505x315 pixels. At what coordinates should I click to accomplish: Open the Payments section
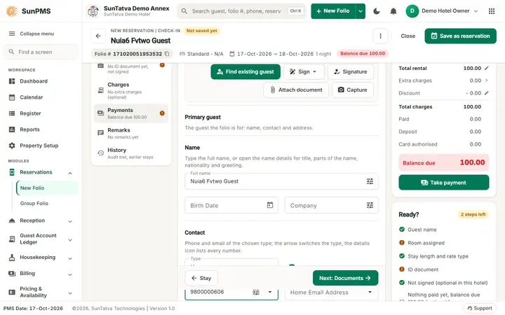click(131, 113)
